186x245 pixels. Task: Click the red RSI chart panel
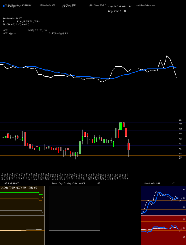click(x=164, y=230)
